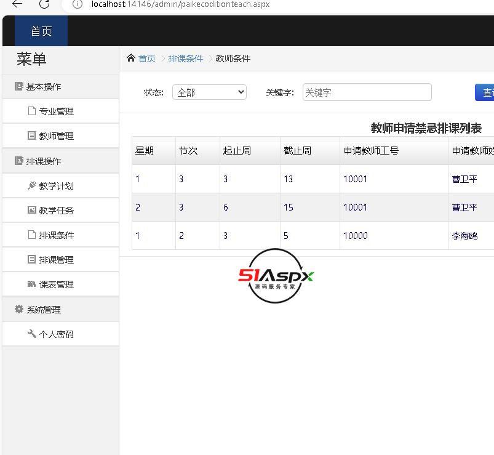
Task: Click the 星期 column header
Action: coord(145,150)
